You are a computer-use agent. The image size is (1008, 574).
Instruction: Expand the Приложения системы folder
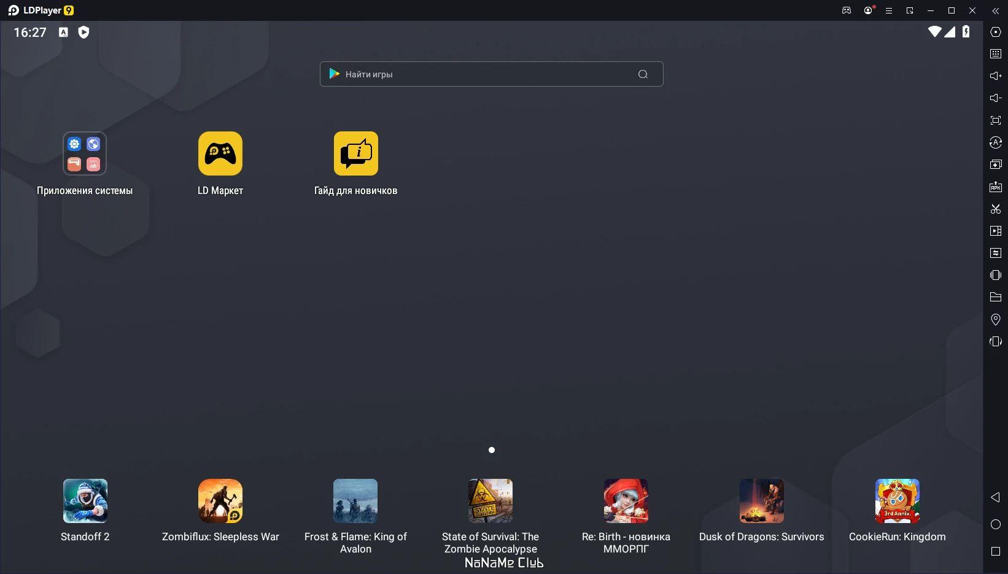85,153
